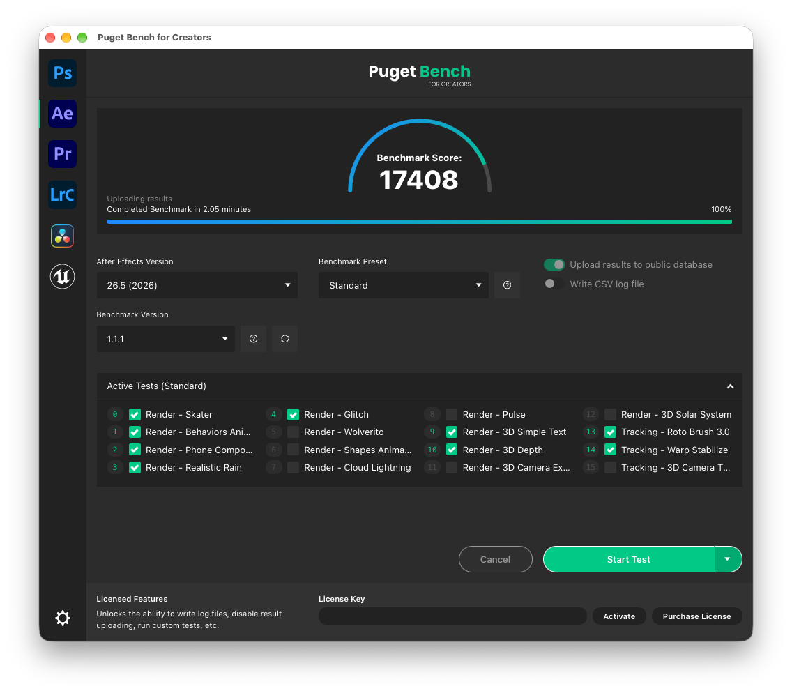
Task: Enable Write CSV log file switch
Action: [554, 284]
